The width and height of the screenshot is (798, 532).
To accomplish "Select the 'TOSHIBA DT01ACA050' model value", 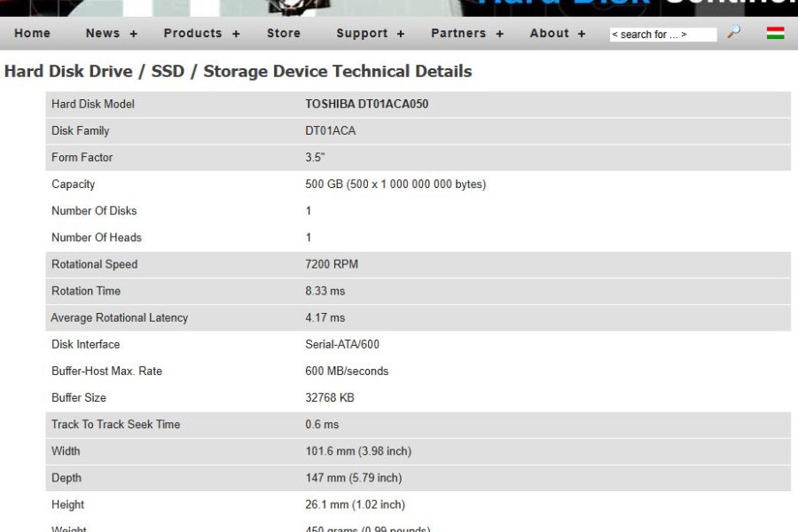I will (x=366, y=104).
